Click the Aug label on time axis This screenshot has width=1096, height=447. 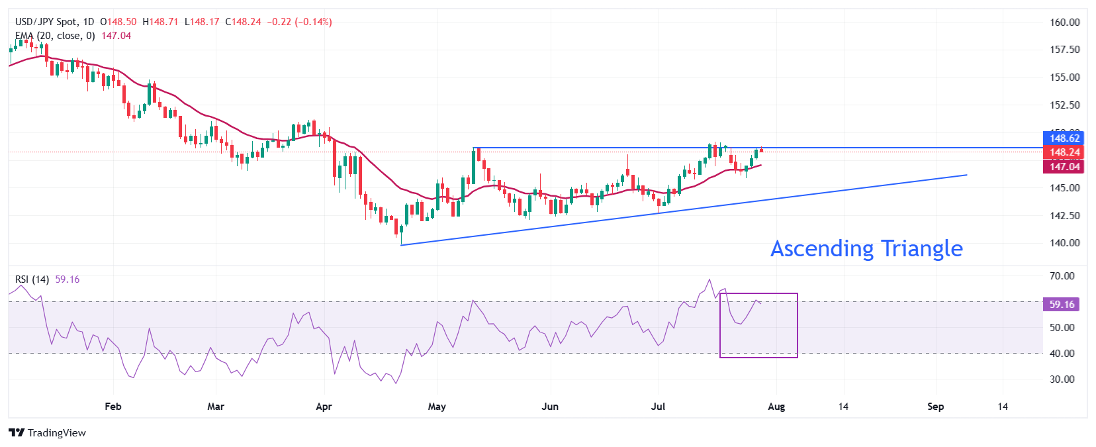(x=776, y=407)
